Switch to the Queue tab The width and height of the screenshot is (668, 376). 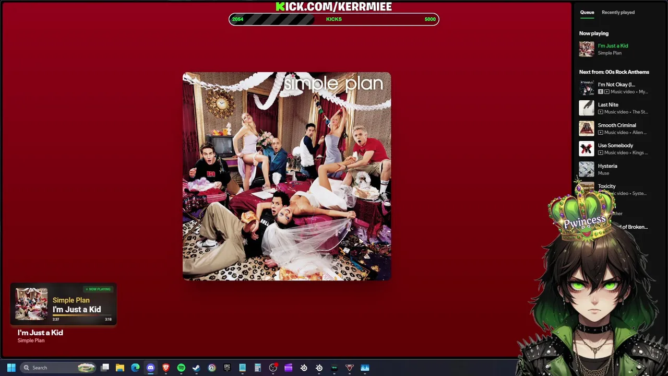tap(587, 12)
